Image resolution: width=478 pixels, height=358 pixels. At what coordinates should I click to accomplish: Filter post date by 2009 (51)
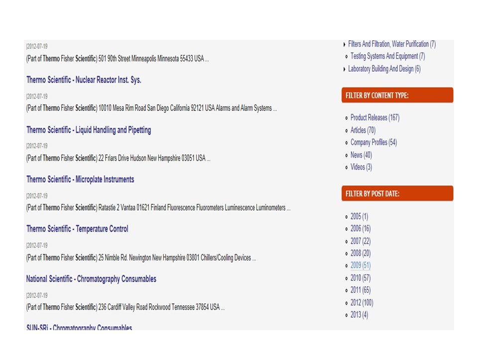pyautogui.click(x=360, y=266)
